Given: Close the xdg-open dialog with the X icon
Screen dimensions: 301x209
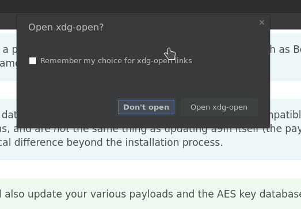Looking at the screenshot, I should click(x=262, y=22).
